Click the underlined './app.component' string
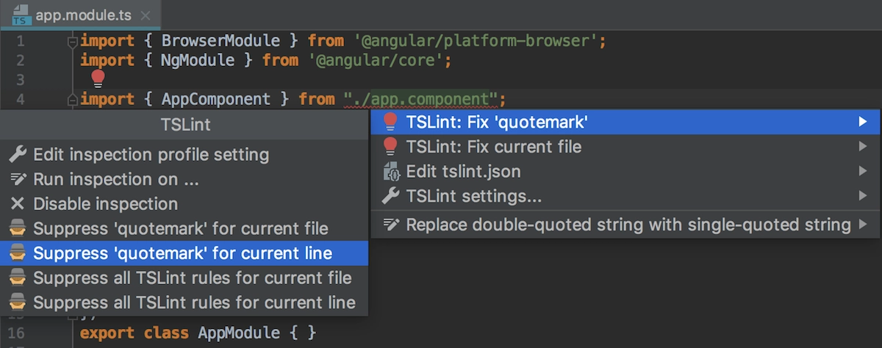882x348 pixels. click(423, 99)
